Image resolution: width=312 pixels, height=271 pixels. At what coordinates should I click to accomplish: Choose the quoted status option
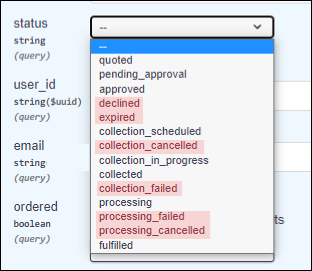[182, 60]
